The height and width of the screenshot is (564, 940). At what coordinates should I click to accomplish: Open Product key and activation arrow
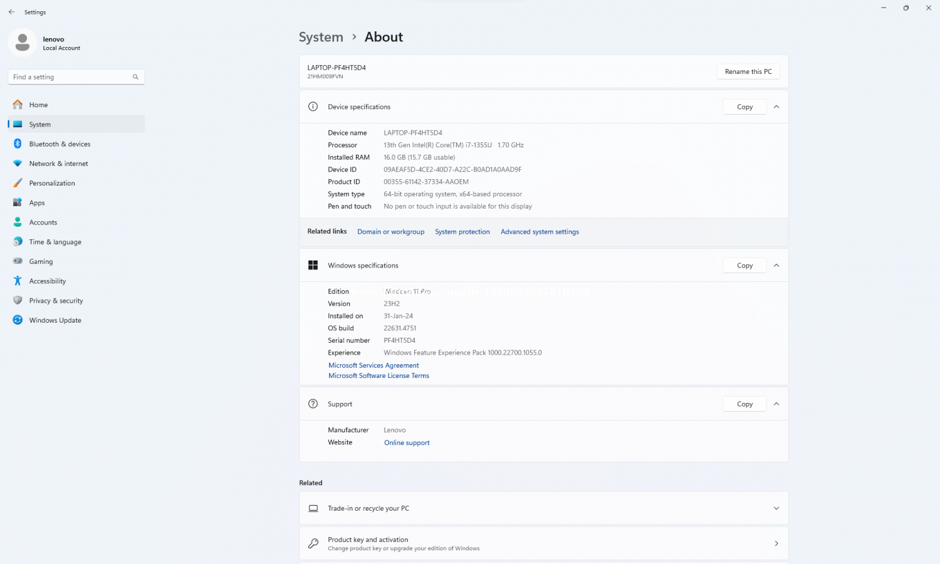776,543
